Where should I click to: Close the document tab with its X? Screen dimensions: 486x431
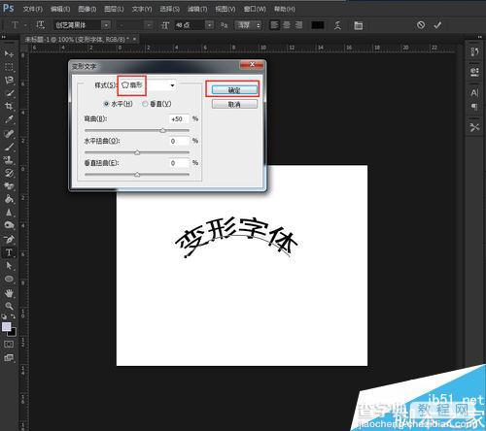pos(135,39)
